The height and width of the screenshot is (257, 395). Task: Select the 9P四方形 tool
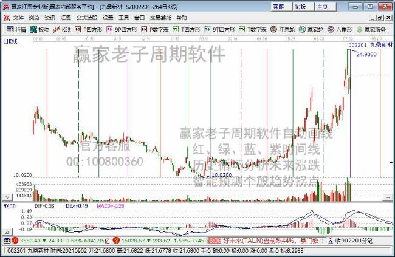(122, 30)
